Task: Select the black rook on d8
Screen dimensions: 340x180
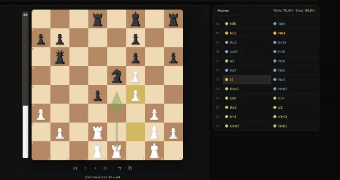Action: [98, 20]
